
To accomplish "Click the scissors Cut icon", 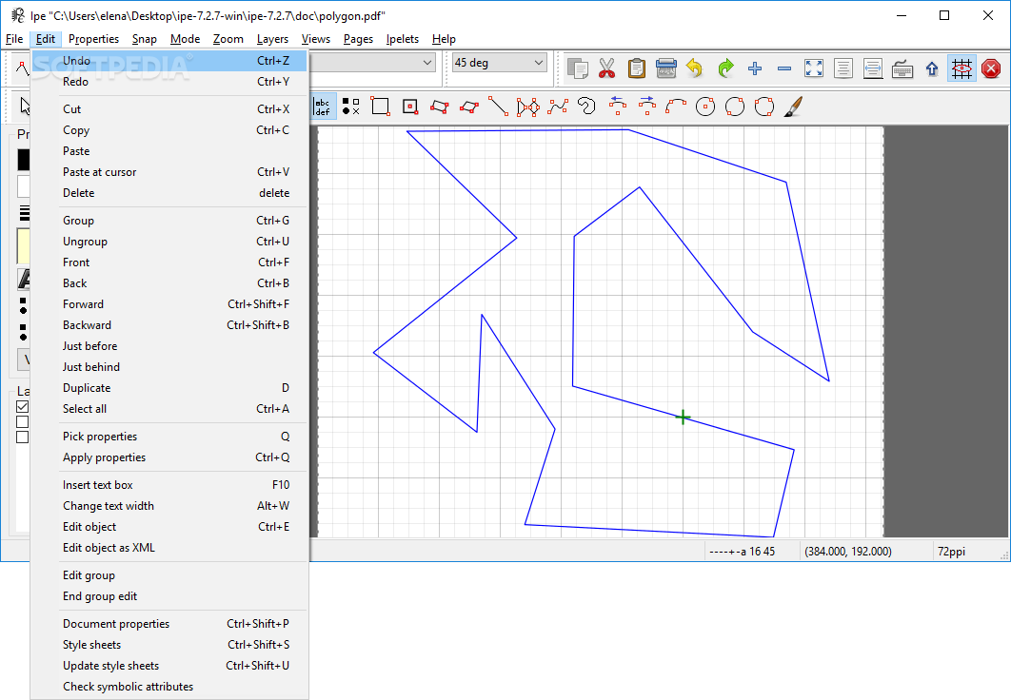I will coord(606,68).
